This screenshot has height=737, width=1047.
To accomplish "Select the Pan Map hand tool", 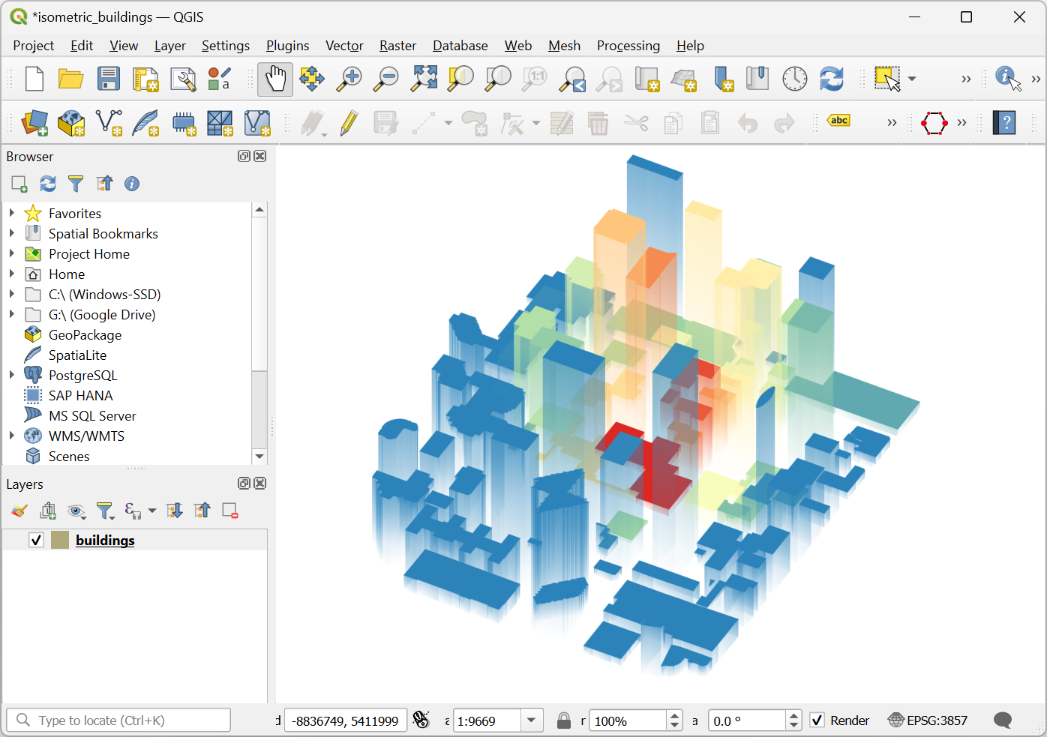I will coord(275,79).
